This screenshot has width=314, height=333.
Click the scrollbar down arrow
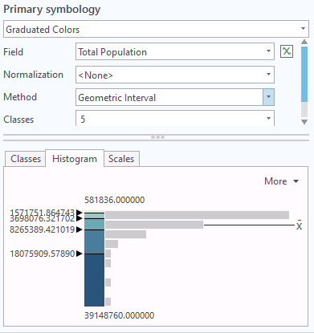[304, 122]
